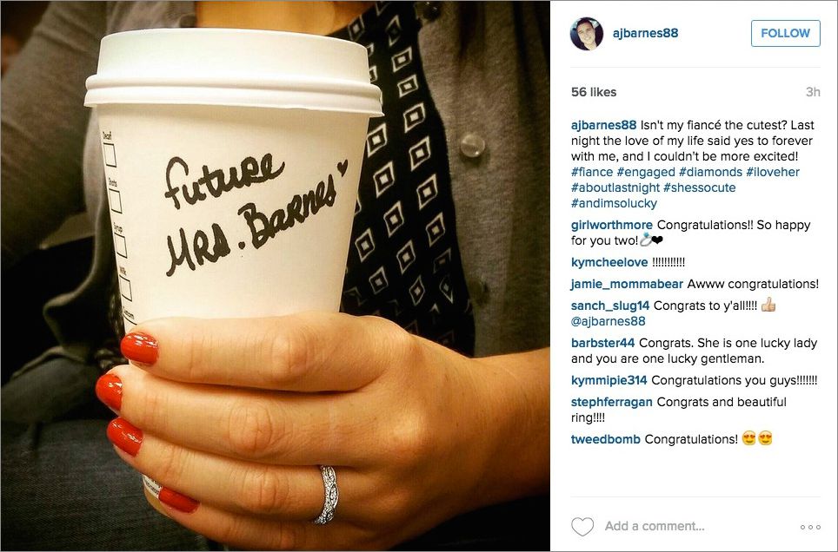Open the #andimsolucky hashtag

coord(614,203)
